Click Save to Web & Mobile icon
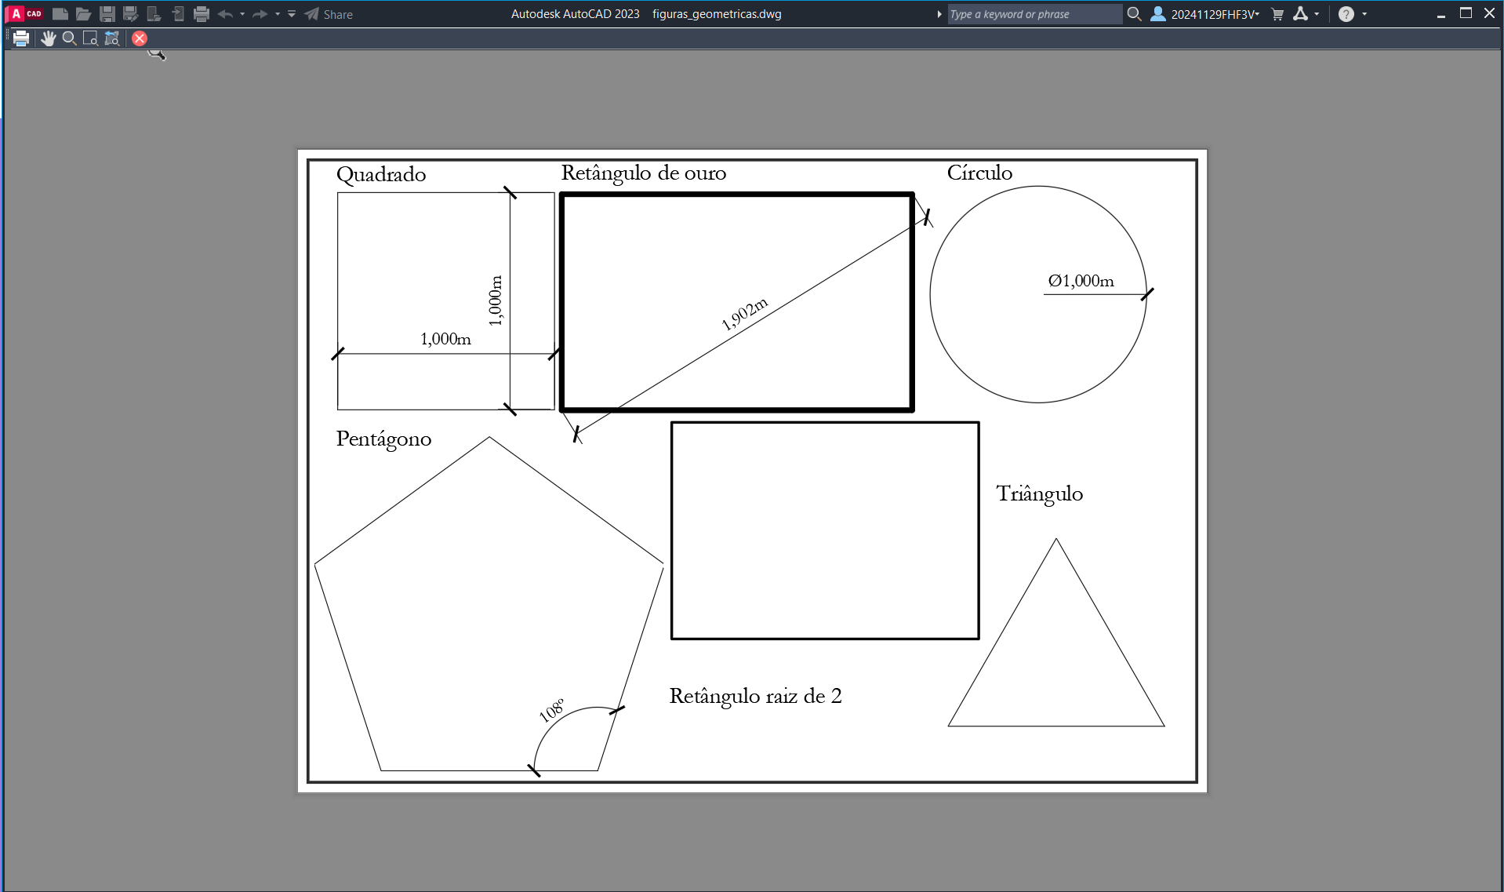 click(x=178, y=14)
